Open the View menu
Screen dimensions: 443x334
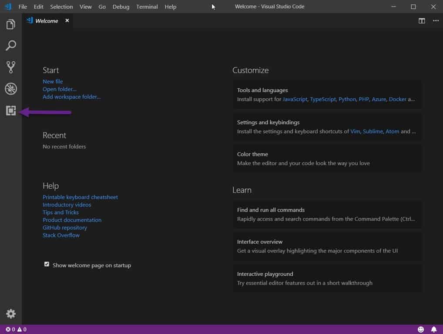tap(86, 7)
